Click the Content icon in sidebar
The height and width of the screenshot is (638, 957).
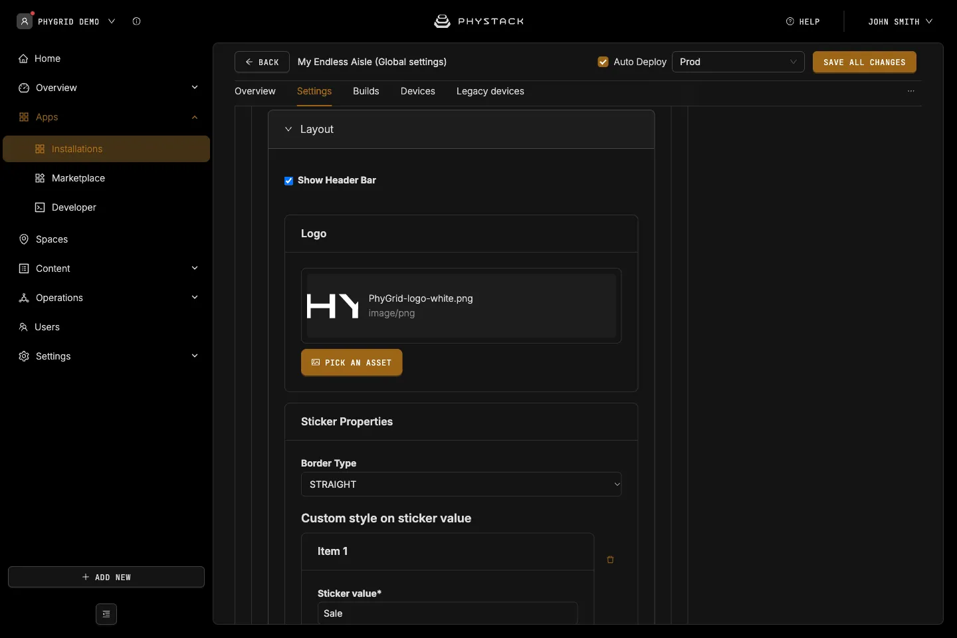(24, 268)
